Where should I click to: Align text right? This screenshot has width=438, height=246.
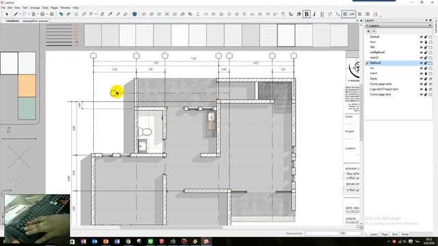(368, 14)
